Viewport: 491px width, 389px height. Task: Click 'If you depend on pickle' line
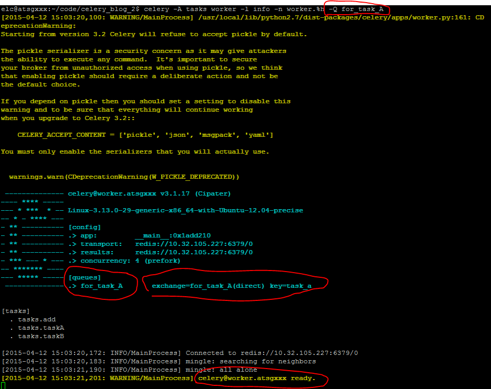(x=145, y=101)
